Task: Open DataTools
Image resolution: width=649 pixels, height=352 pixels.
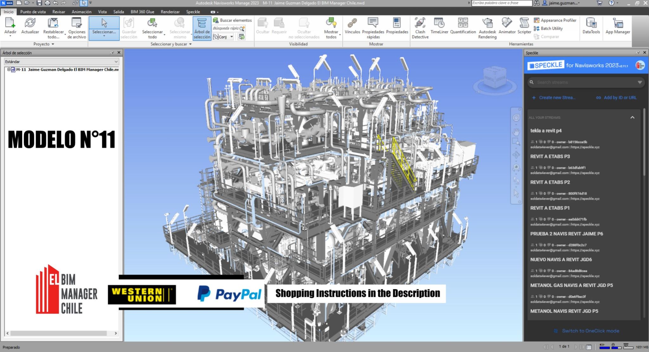Action: (591, 27)
